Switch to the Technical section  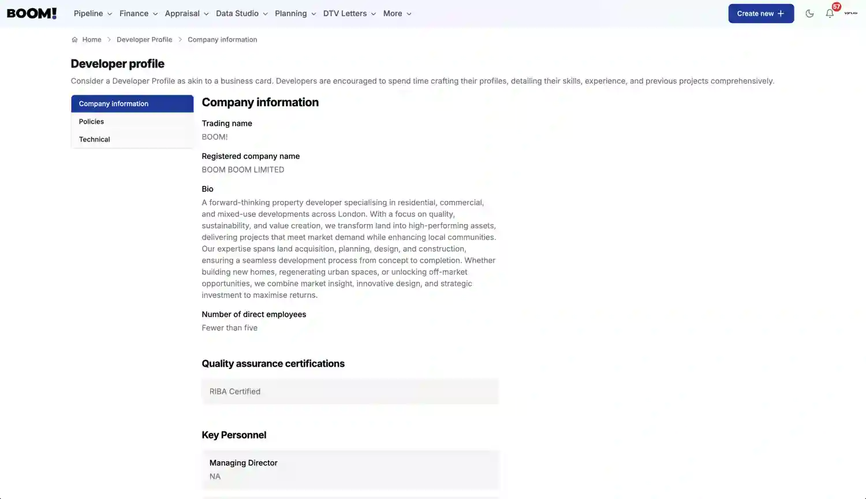pyautogui.click(x=132, y=140)
